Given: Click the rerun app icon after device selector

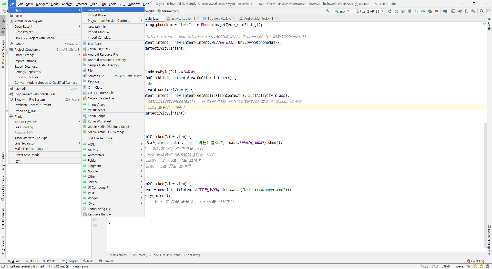Looking at the screenshot, I should (390, 11).
